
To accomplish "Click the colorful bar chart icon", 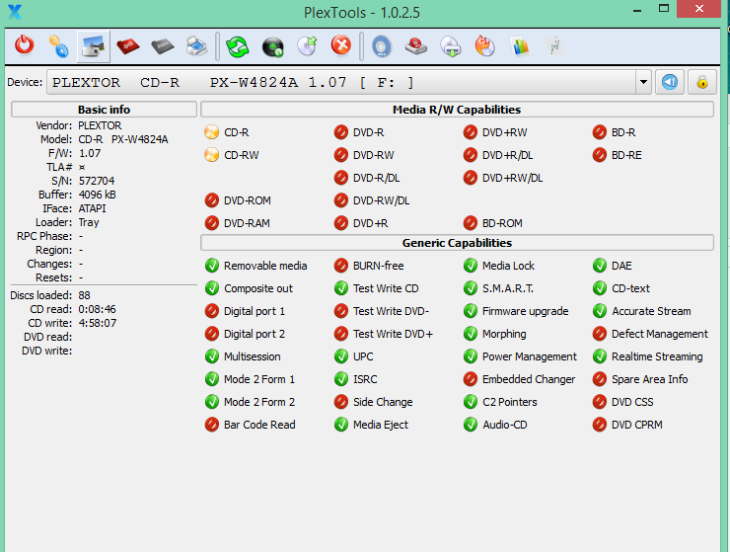I will click(520, 46).
